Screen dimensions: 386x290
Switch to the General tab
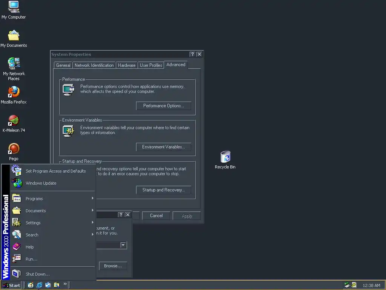click(x=63, y=65)
